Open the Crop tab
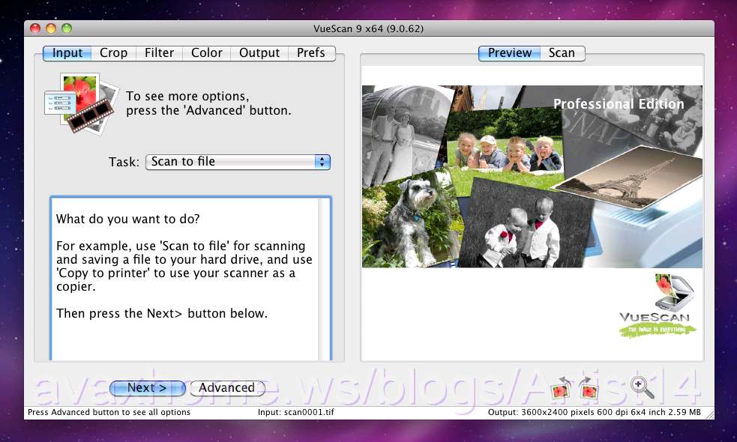The height and width of the screenshot is (442, 737). (114, 53)
